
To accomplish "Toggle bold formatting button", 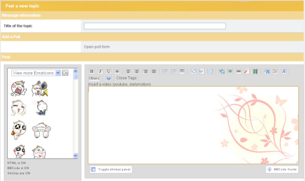I will [91, 71].
